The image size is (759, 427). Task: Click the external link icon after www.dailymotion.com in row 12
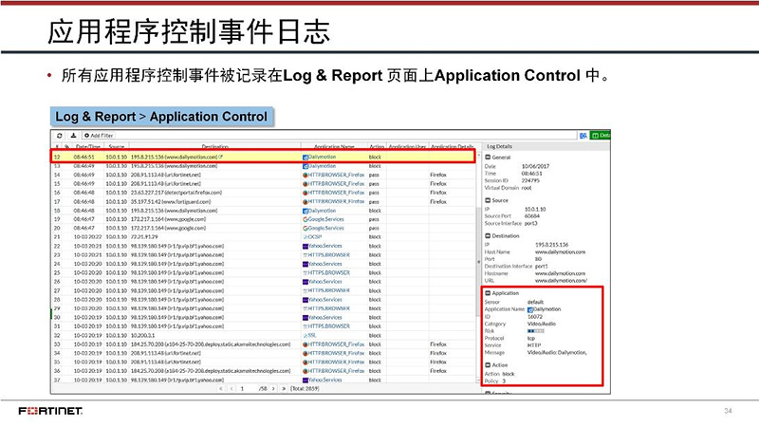point(220,157)
